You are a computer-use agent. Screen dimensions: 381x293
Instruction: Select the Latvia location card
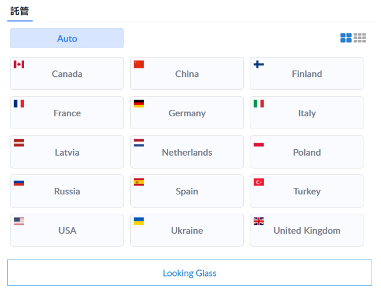point(67,152)
